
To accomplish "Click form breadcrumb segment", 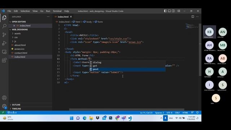I will click(99, 22).
